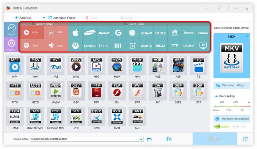Choose the MKV format icon
Image resolution: width=257 pixels, height=149 pixels.
(x=35, y=65)
